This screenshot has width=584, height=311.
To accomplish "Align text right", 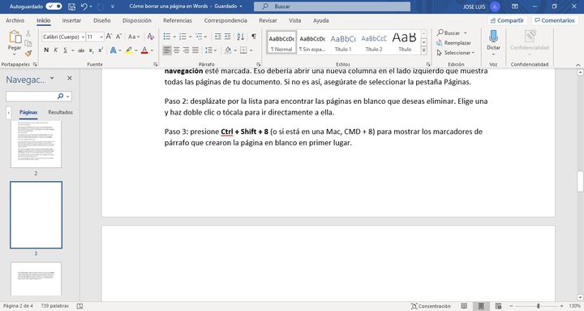I will coord(186,50).
